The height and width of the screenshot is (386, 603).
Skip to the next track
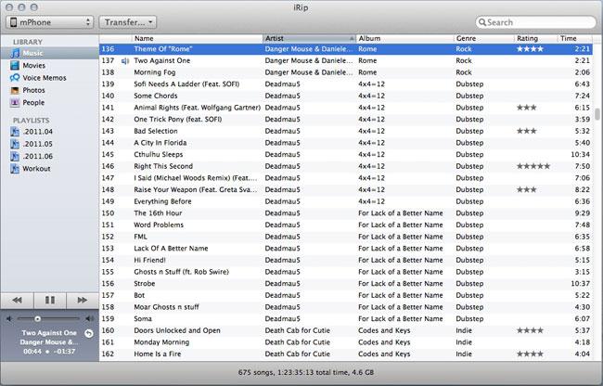81,300
